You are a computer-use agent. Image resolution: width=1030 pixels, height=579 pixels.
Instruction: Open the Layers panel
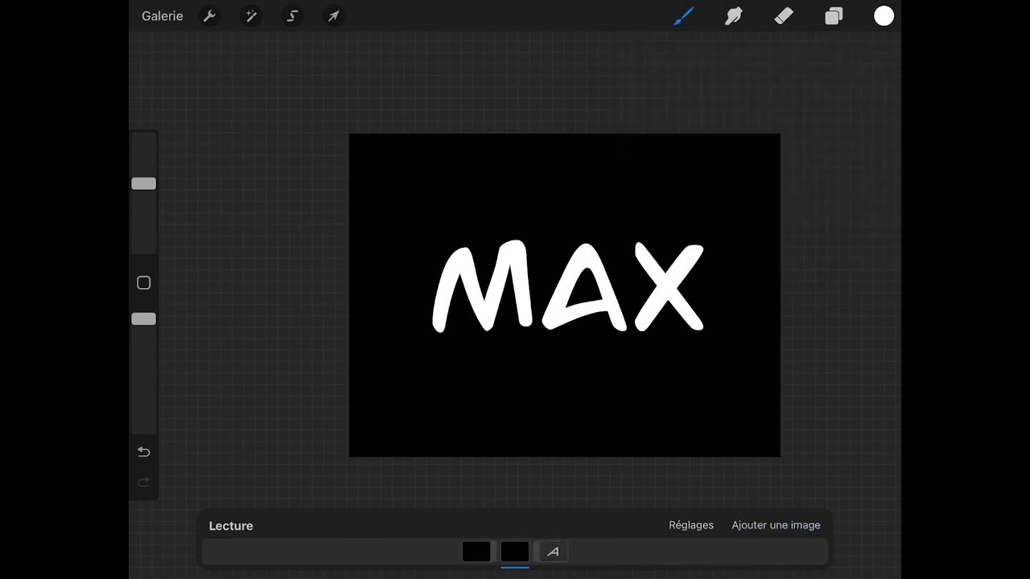click(834, 16)
